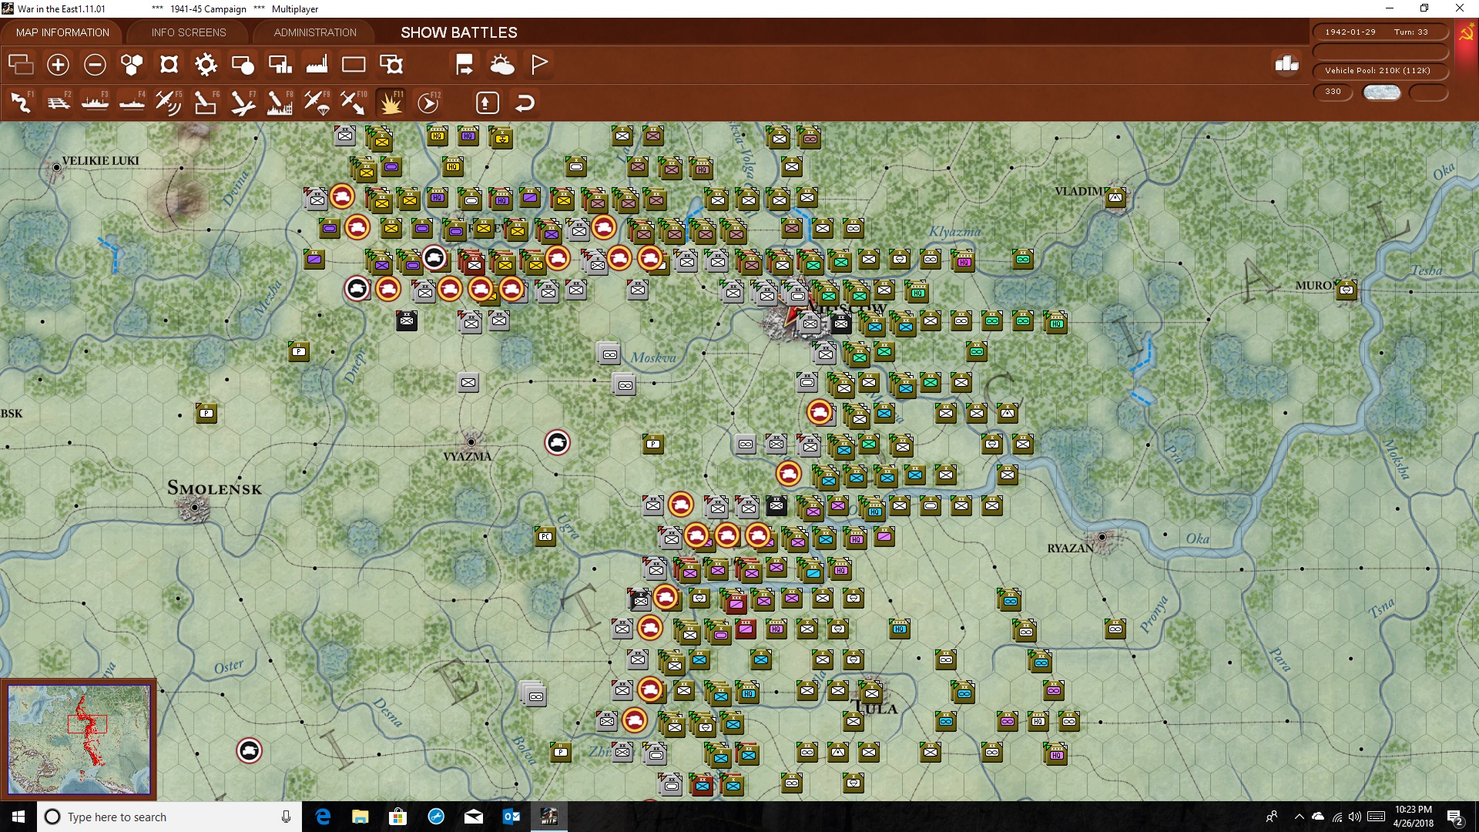Select Naval transport F3 ship icon
The height and width of the screenshot is (832, 1479).
click(95, 102)
